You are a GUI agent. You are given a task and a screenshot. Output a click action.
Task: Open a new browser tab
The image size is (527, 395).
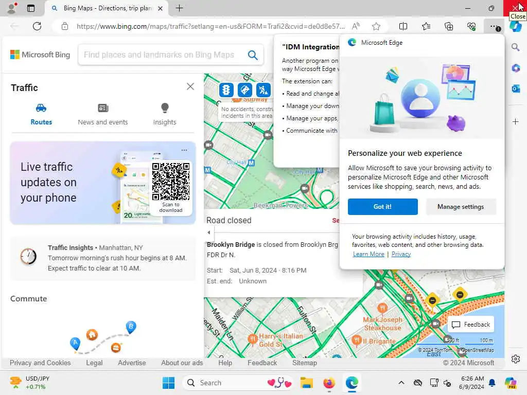pyautogui.click(x=180, y=8)
